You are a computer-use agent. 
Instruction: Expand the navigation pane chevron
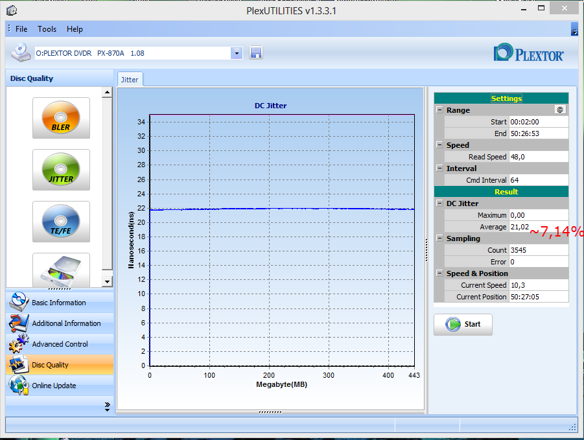click(x=107, y=406)
